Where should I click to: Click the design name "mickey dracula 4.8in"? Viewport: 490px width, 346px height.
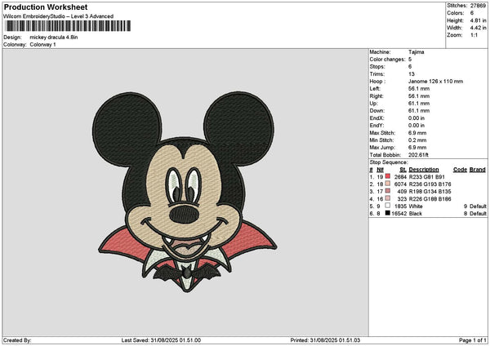pos(54,38)
